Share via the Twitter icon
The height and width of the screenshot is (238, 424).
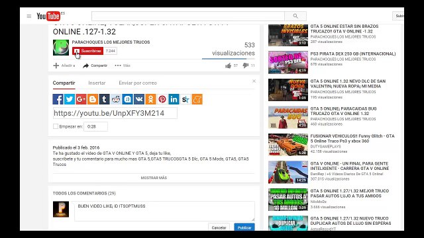tap(70, 99)
